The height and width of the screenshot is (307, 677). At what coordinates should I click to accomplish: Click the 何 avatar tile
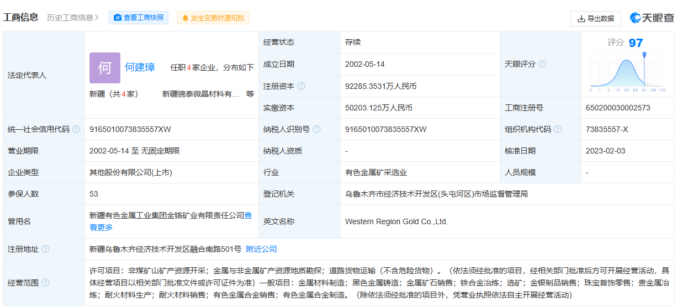105,68
